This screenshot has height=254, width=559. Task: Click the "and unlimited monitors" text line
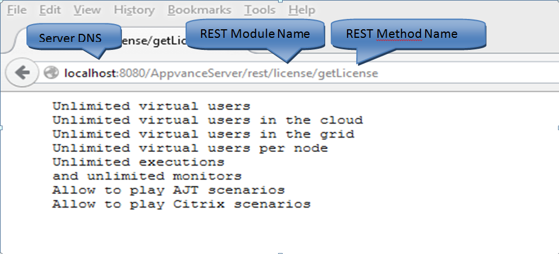click(x=147, y=176)
